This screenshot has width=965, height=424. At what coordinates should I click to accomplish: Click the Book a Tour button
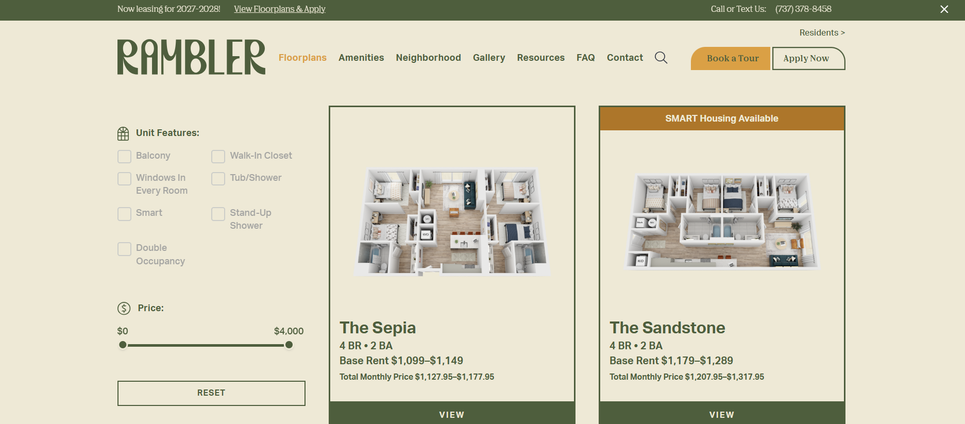[730, 58]
